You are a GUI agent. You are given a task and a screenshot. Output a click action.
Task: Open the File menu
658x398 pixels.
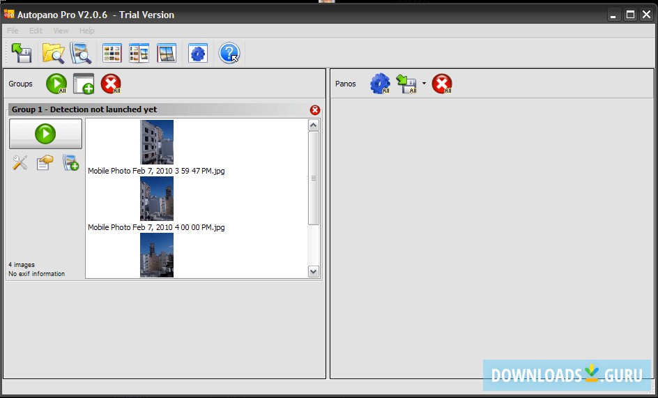[x=13, y=31]
